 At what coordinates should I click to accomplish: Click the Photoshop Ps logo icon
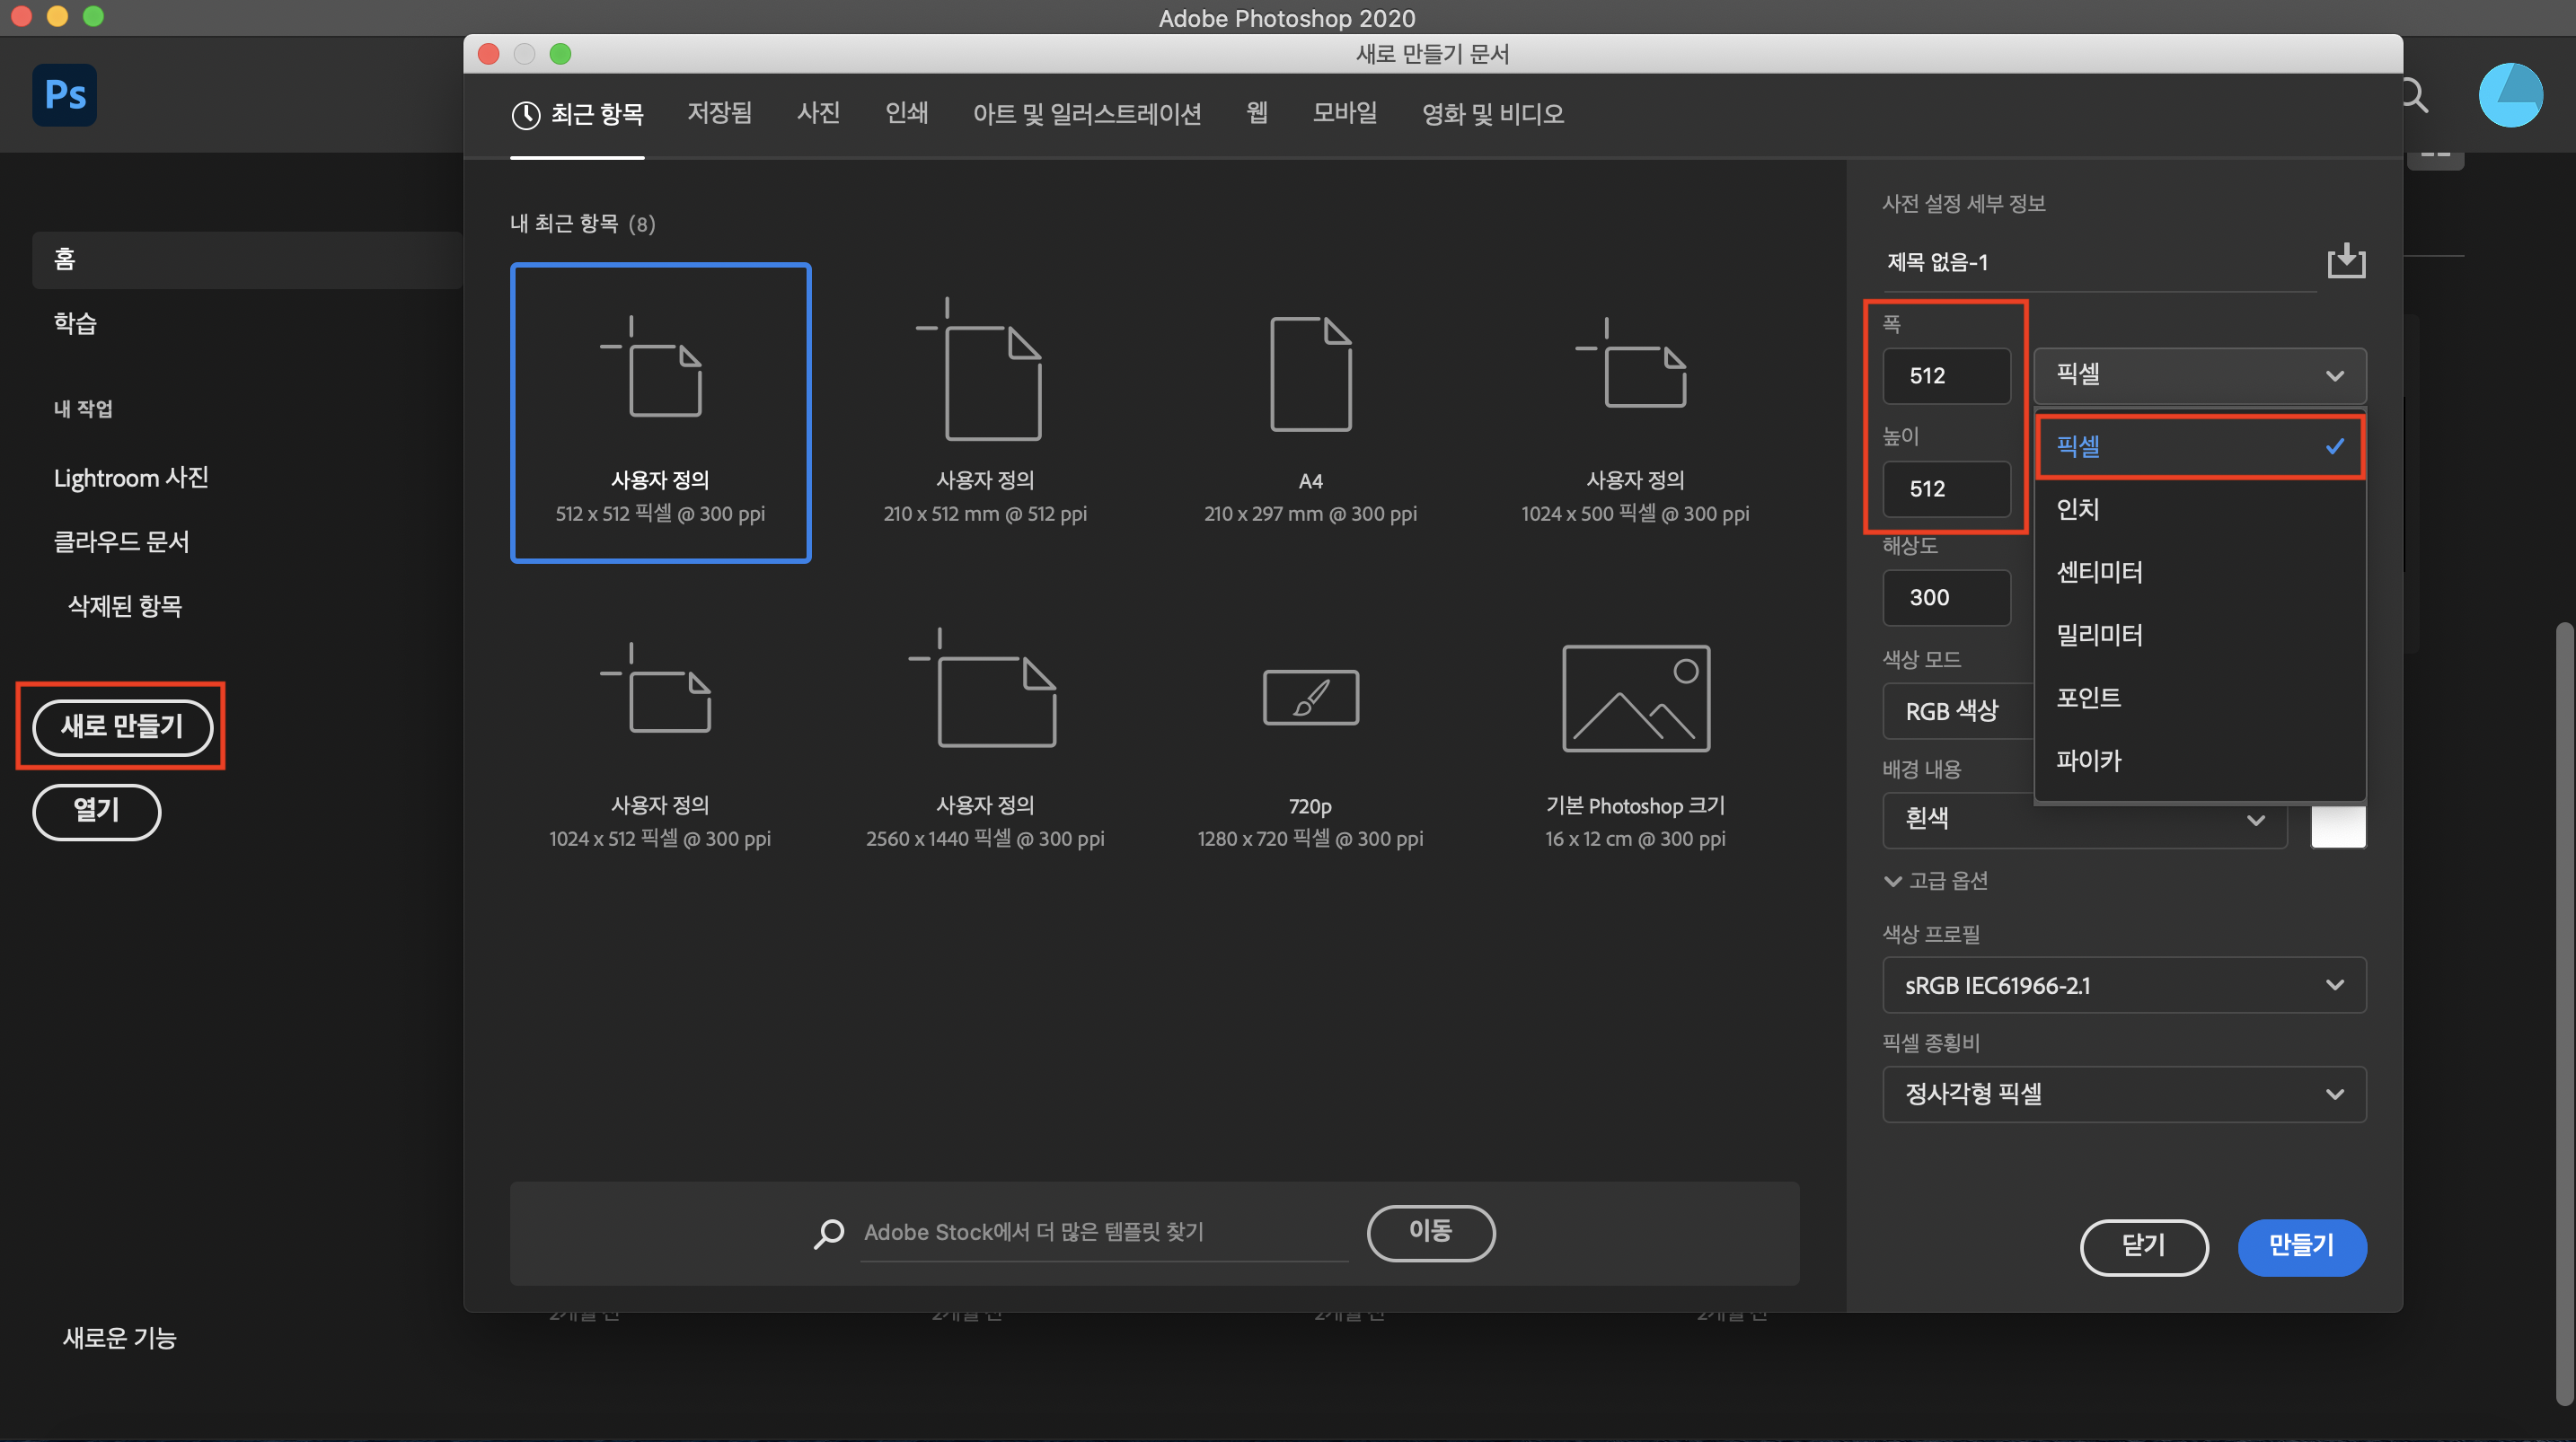pyautogui.click(x=65, y=95)
